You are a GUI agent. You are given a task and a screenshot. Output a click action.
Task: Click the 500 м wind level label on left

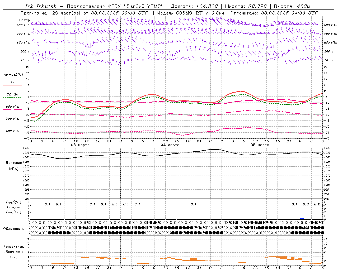25,51
